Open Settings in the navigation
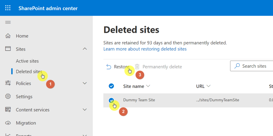The width and height of the screenshot is (273, 136). click(24, 96)
